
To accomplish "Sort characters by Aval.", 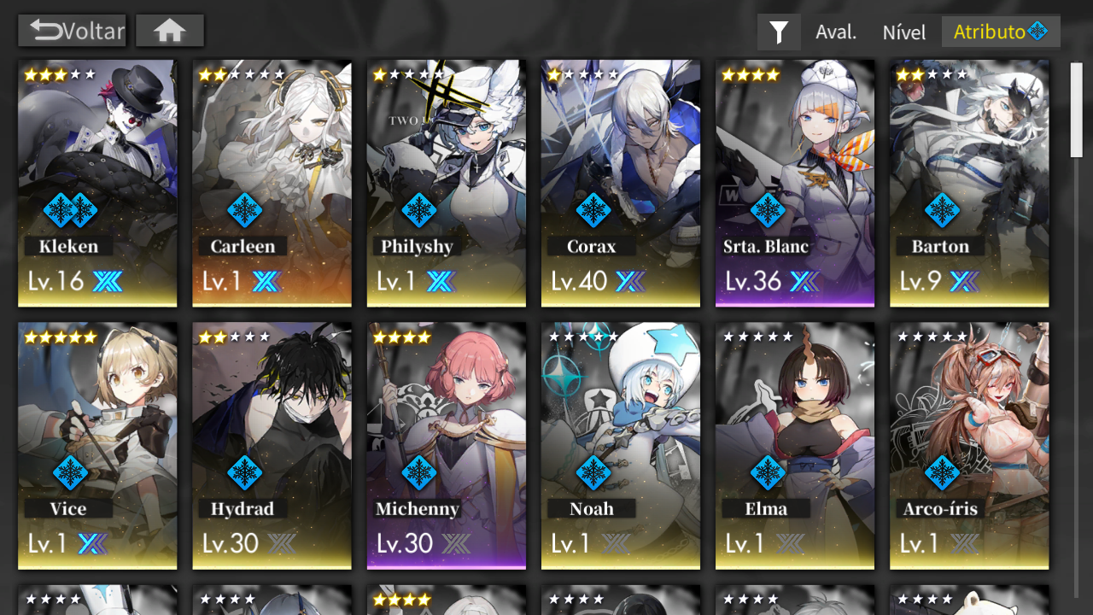I will tap(836, 32).
